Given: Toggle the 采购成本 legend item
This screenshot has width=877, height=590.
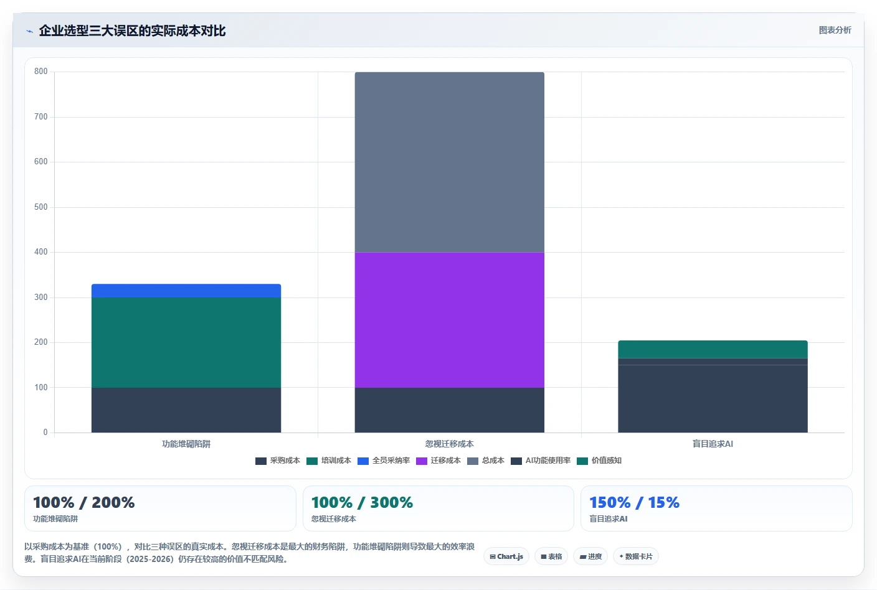Looking at the screenshot, I should [278, 461].
